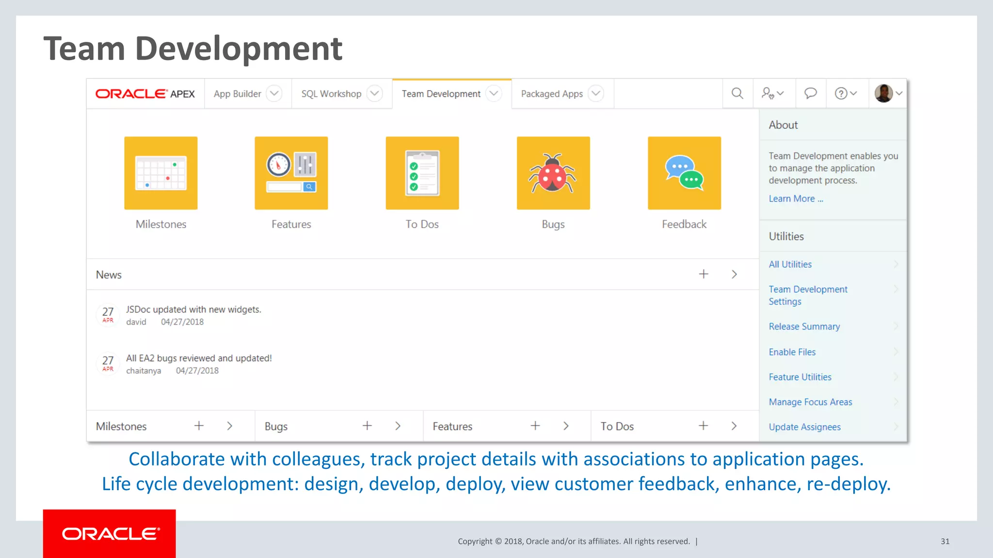Click the Oracle APEX logo
The height and width of the screenshot is (558, 993).
pyautogui.click(x=145, y=93)
